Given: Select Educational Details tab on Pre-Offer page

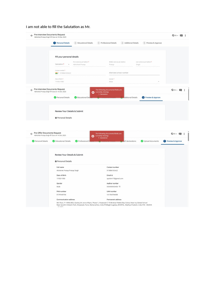Looking at the screenshot, I should tap(61, 141).
